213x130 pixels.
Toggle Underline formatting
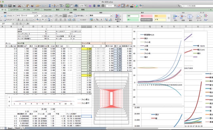(27, 20)
